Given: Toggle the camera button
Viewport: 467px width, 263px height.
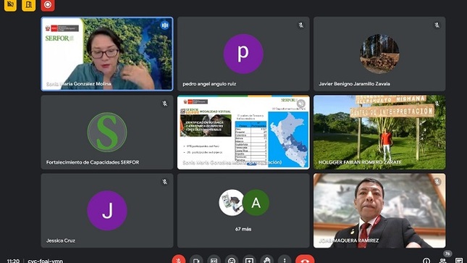Looking at the screenshot, I should point(196,260).
